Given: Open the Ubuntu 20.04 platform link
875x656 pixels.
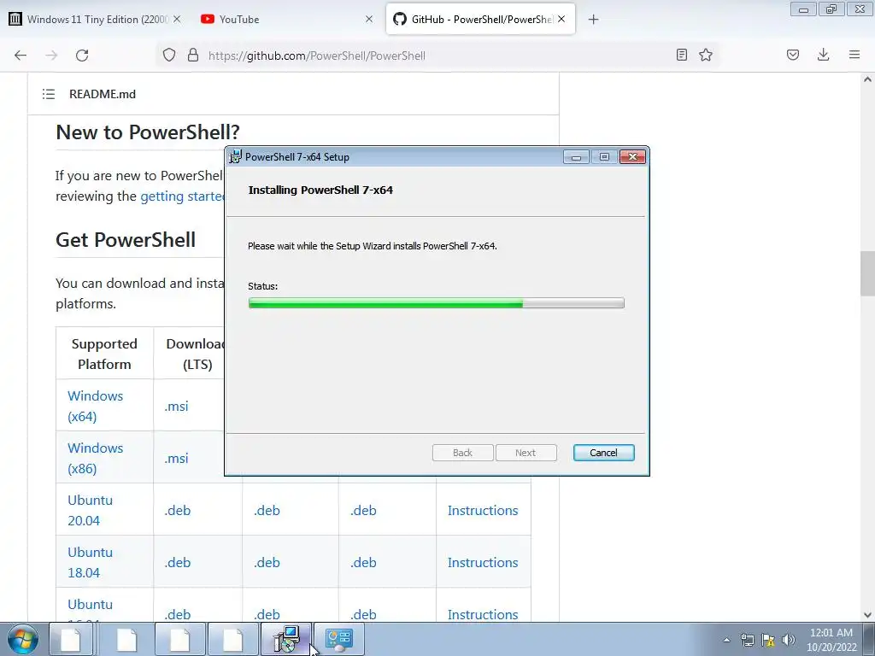Looking at the screenshot, I should pos(90,511).
